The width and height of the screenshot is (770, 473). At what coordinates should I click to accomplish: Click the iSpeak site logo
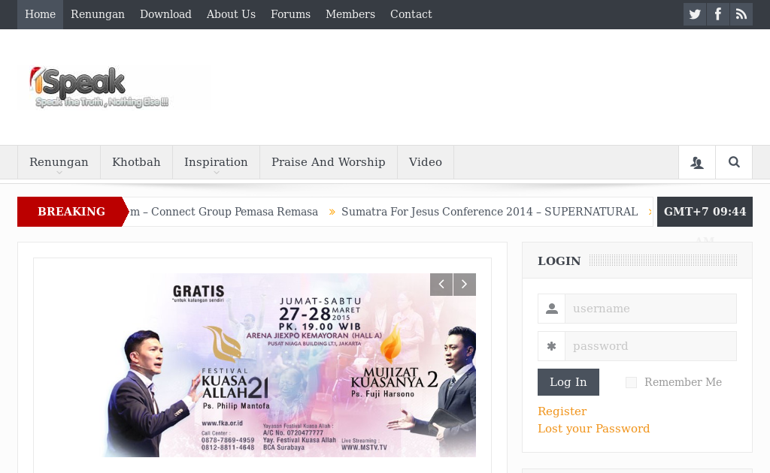click(x=99, y=87)
